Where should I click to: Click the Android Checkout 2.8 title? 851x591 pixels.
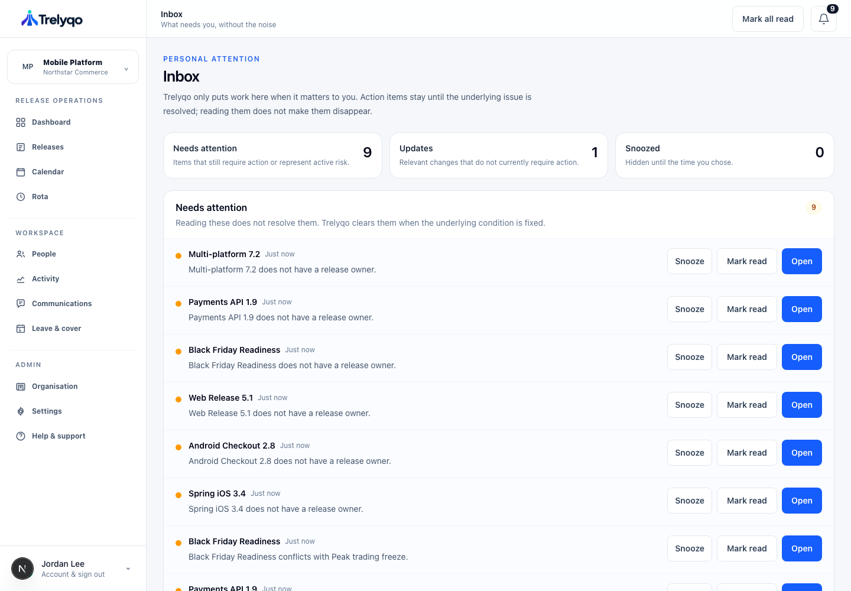(232, 446)
